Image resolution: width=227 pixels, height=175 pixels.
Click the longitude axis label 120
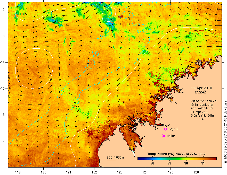point(43,172)
